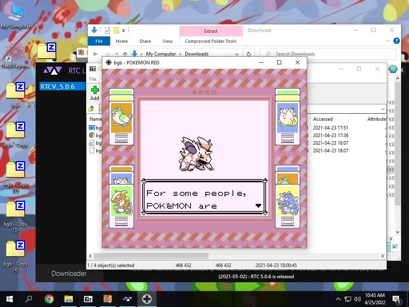
Task: Click My Computer in address breadcrumb
Action: 161,54
